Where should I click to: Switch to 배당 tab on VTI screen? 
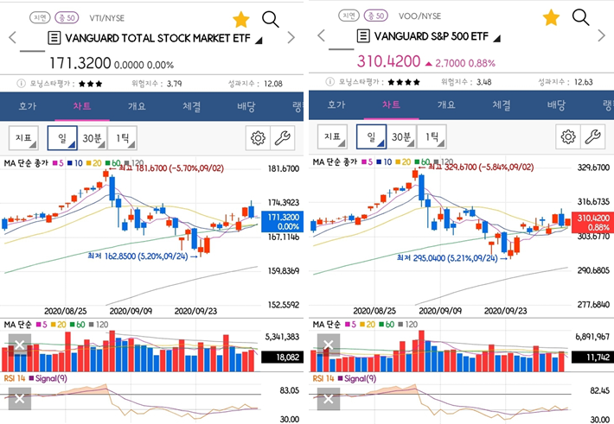coord(246,106)
